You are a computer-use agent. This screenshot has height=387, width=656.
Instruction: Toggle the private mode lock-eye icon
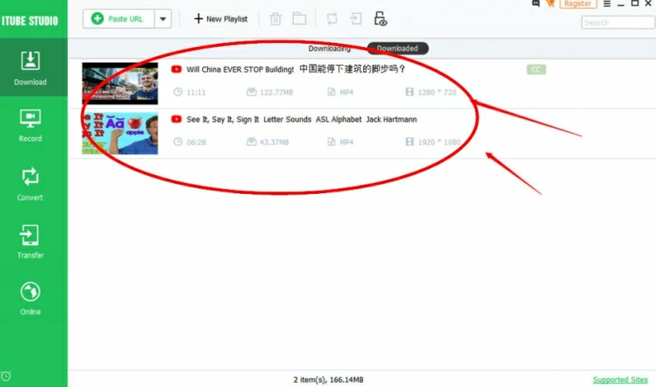point(380,19)
